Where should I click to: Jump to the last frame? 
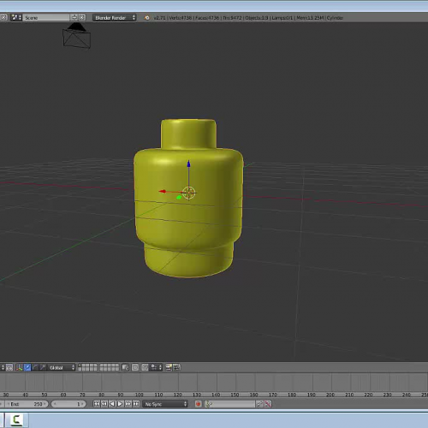tap(136, 404)
